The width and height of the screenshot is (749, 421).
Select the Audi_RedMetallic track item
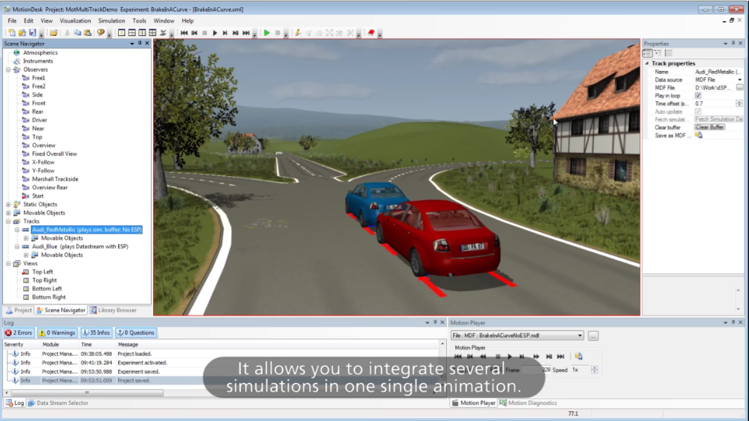pos(86,230)
